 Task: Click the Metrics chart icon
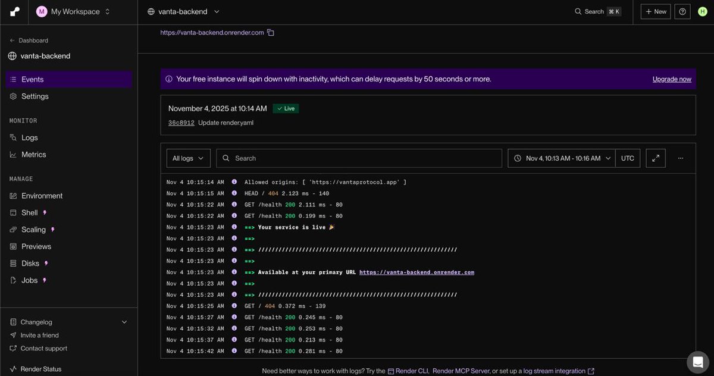13,154
